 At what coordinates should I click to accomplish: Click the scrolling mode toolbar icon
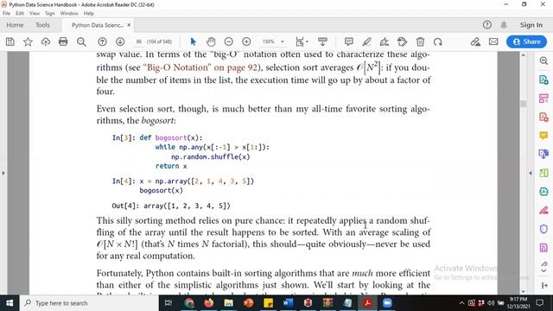click(x=322, y=42)
